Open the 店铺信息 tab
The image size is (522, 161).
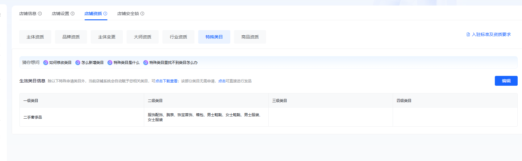click(x=28, y=14)
